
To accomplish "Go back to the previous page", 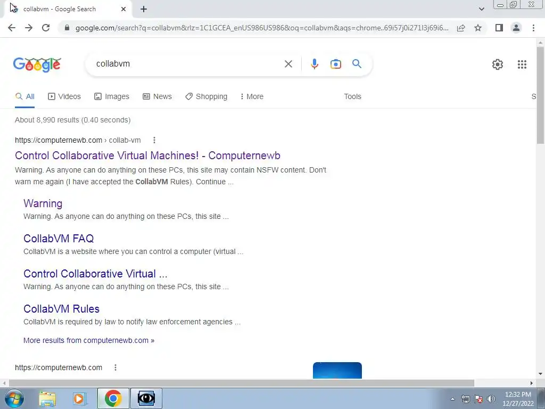I will point(12,28).
